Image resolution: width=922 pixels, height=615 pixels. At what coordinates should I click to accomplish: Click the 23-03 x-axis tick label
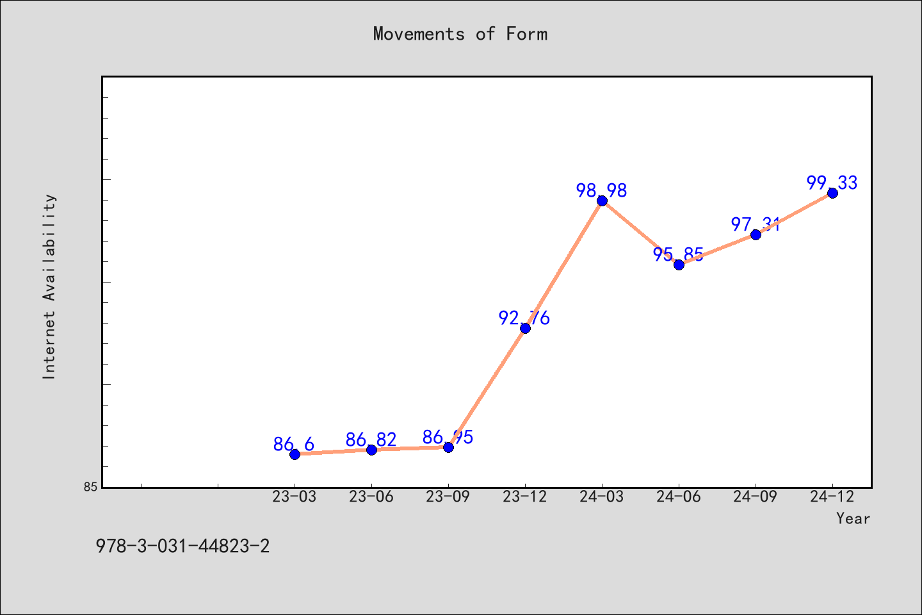click(295, 497)
